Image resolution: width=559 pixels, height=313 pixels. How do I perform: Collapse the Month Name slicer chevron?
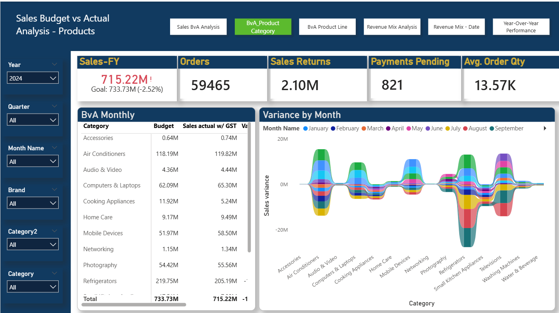tap(54, 148)
